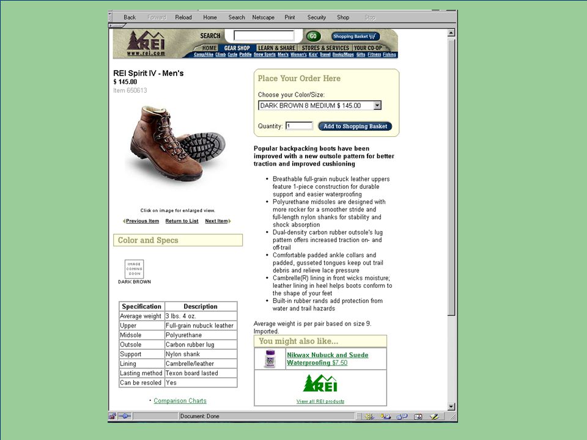The image size is (587, 440).
Task: Open the Mail inbox component icon
Action: point(385,416)
